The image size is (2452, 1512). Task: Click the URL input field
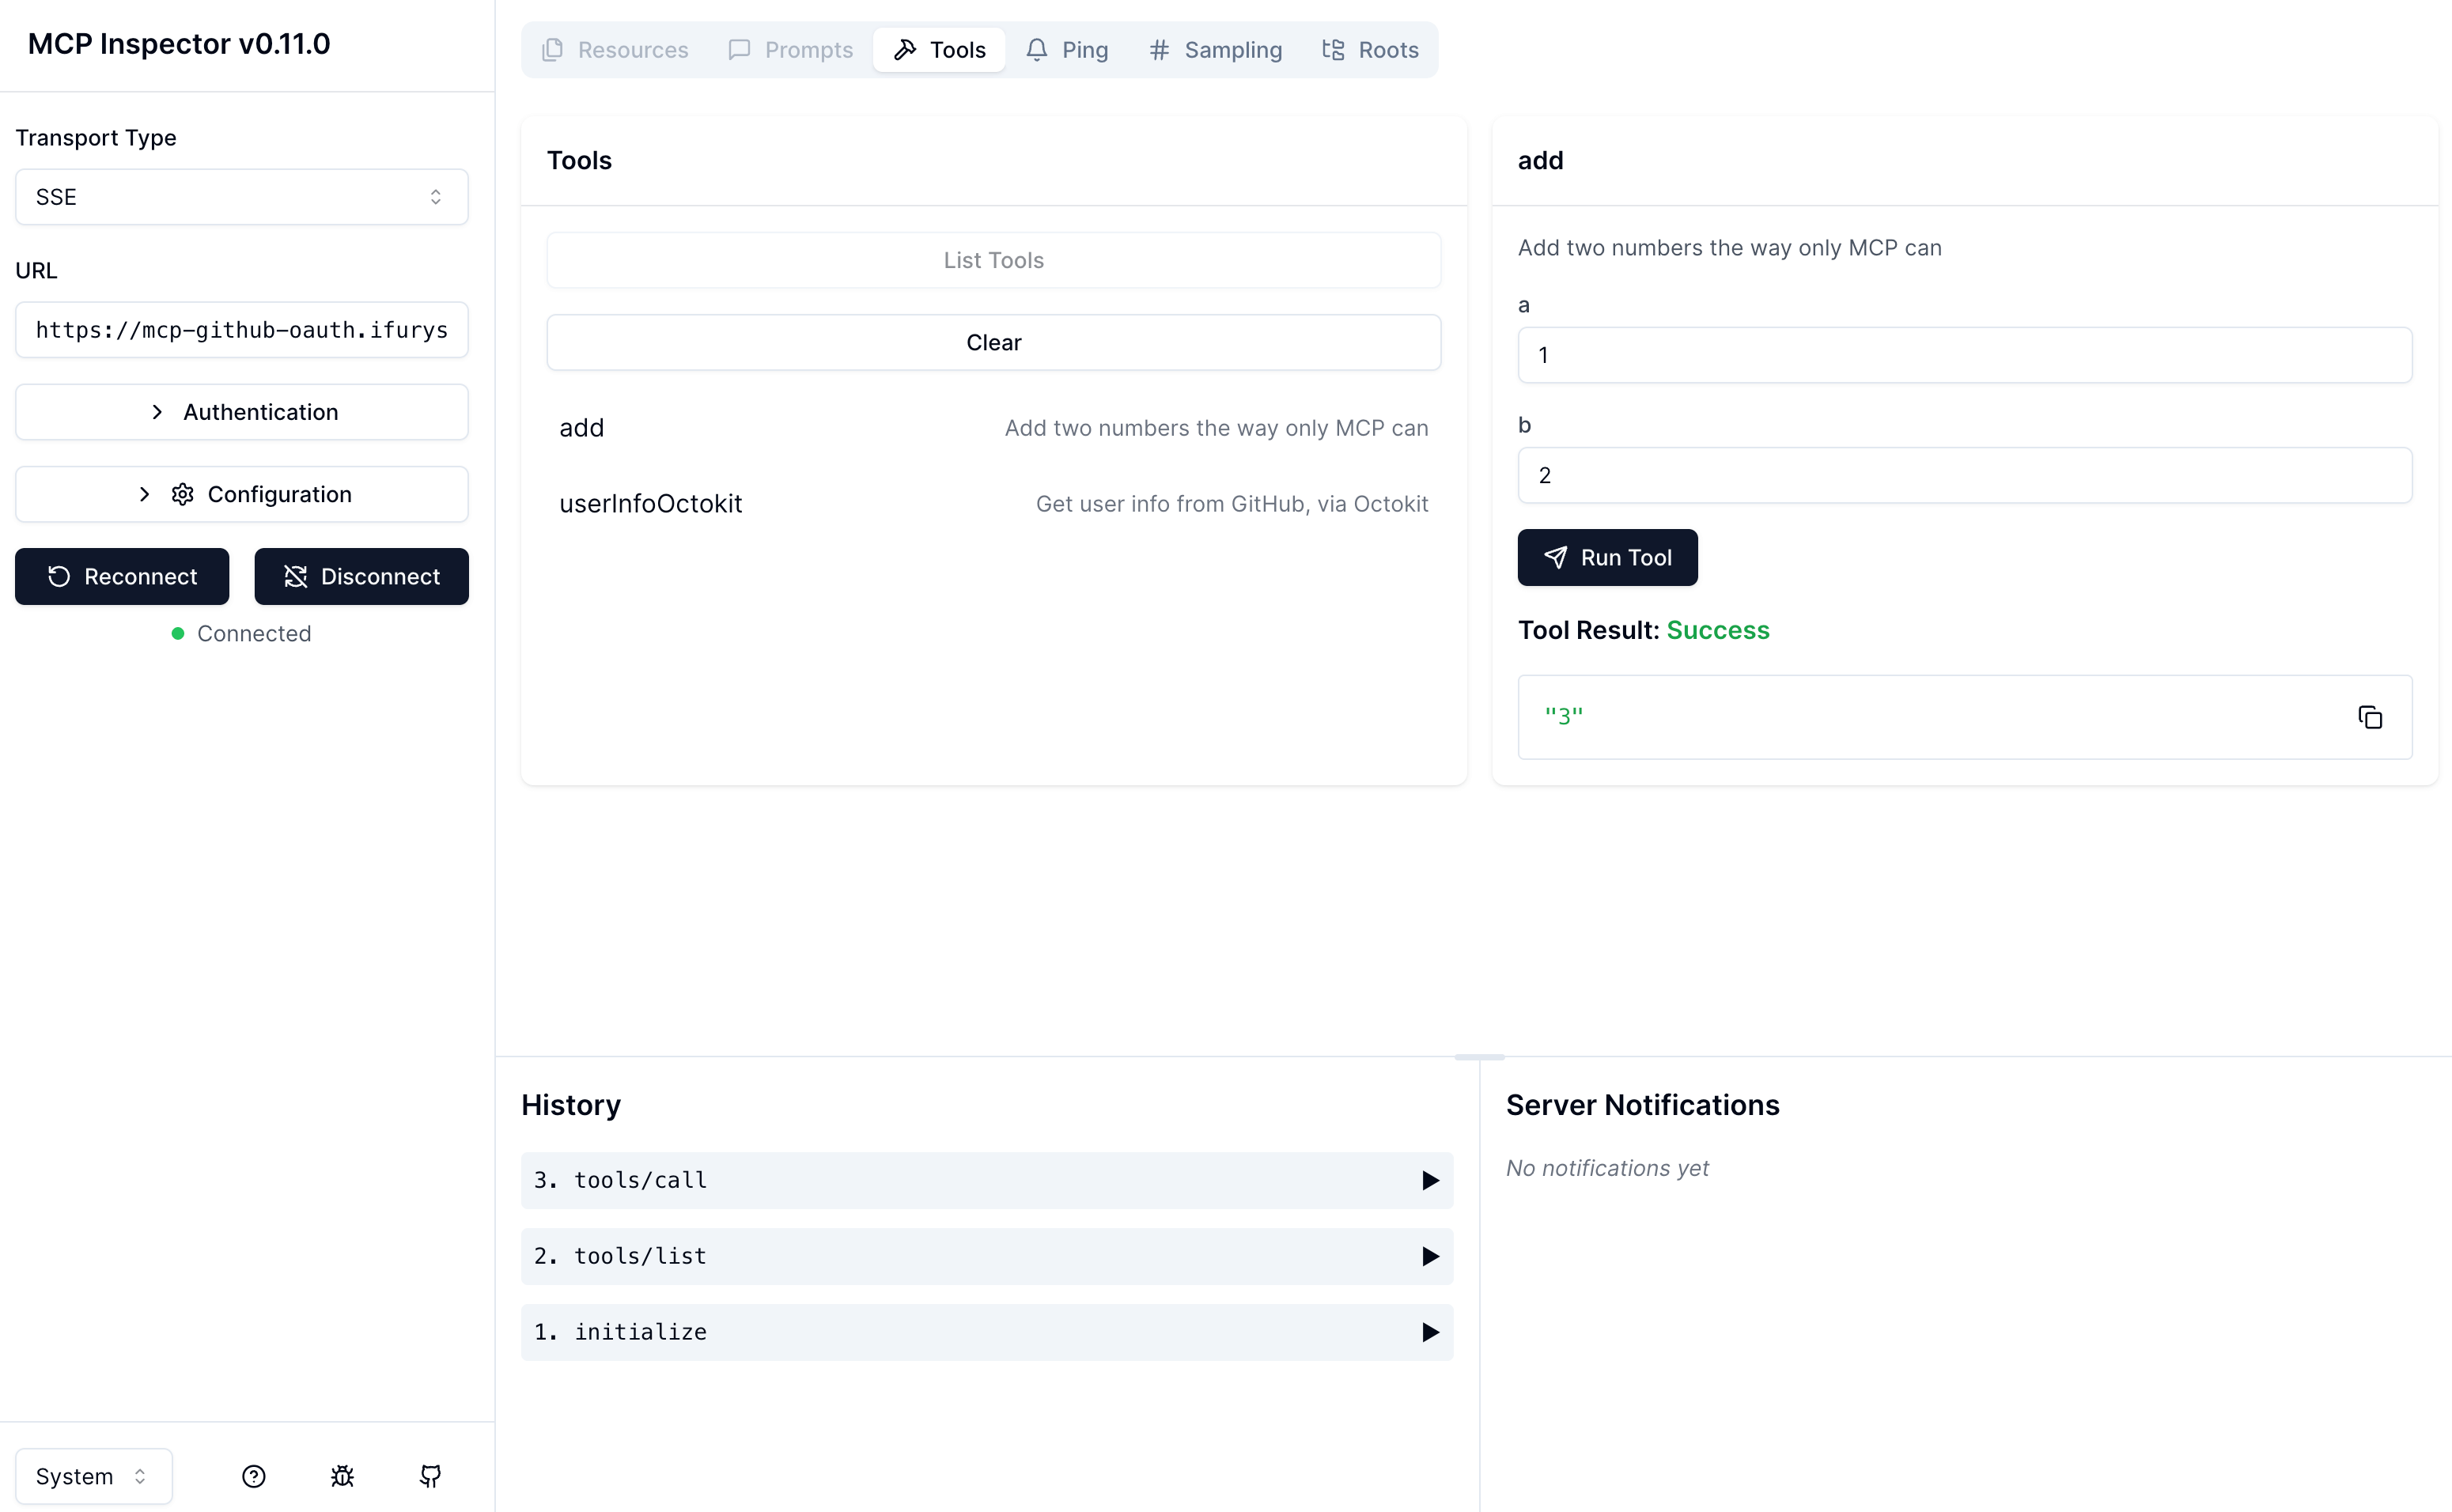click(x=242, y=330)
